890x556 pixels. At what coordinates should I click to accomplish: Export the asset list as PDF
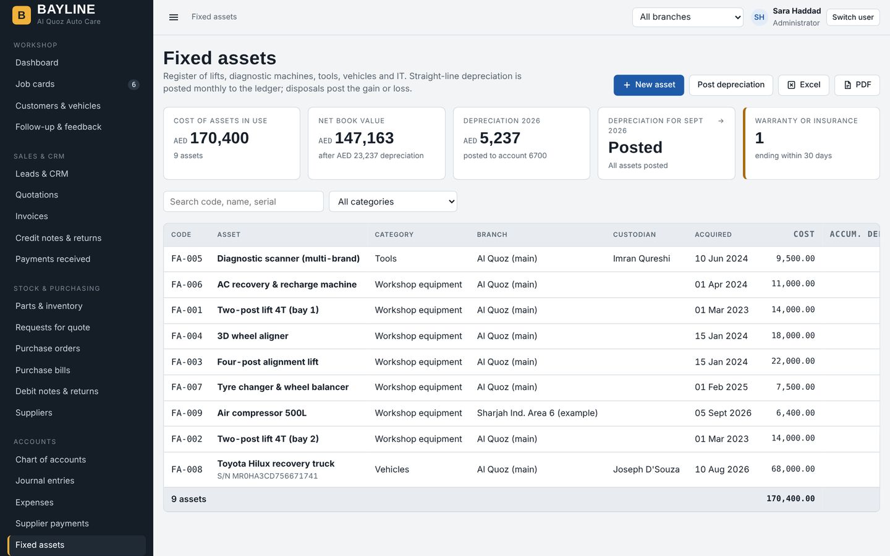[x=857, y=85]
